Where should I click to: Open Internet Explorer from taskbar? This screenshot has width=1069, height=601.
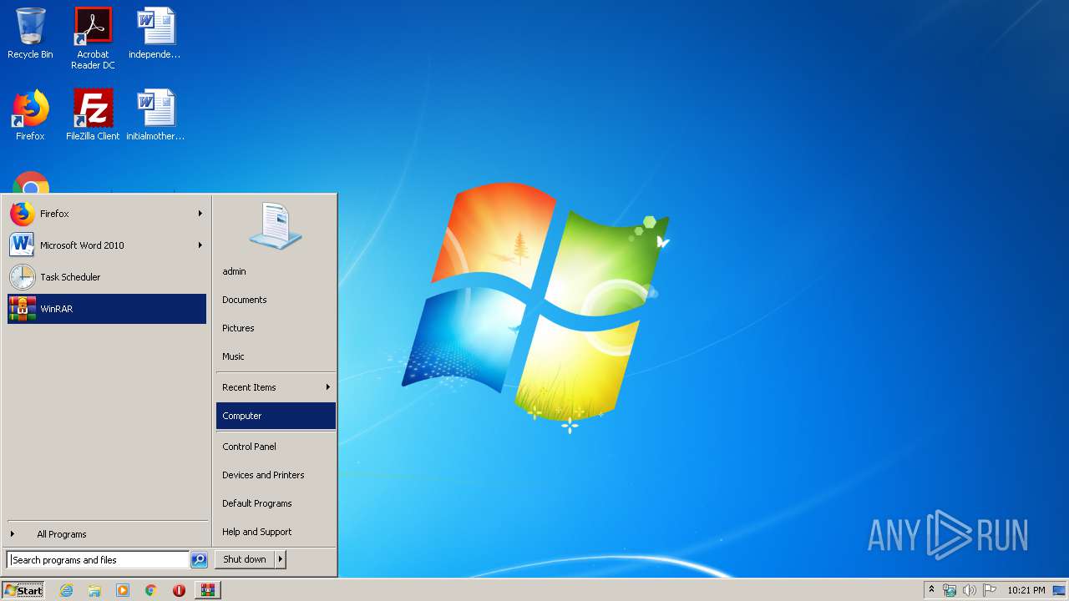[x=66, y=590]
